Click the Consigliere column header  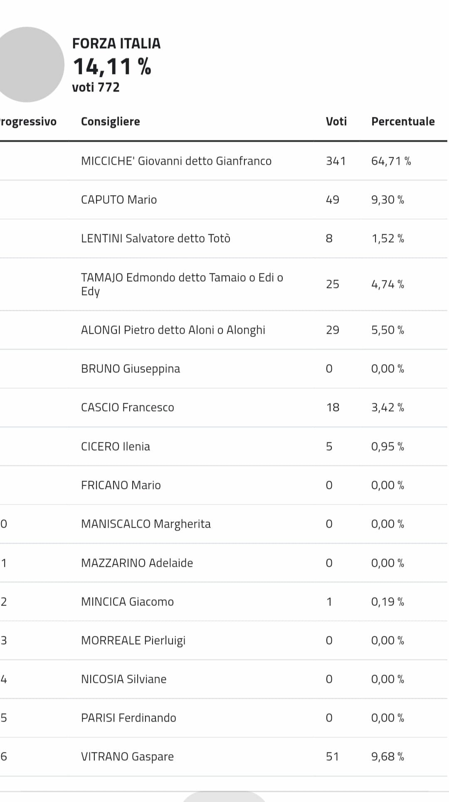110,122
